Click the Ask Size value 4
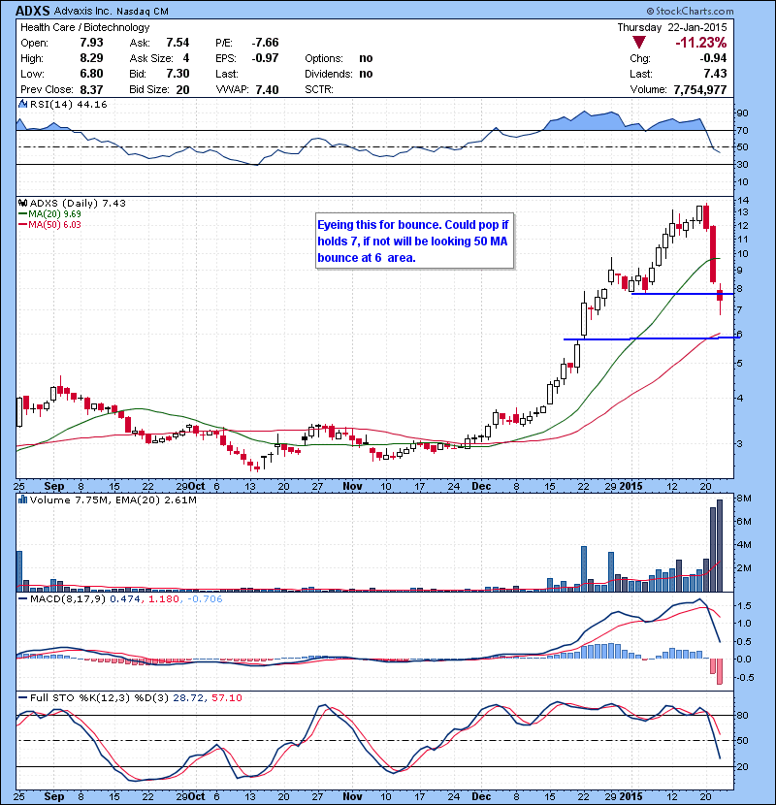Screen dimensions: 776x805 point(186,58)
